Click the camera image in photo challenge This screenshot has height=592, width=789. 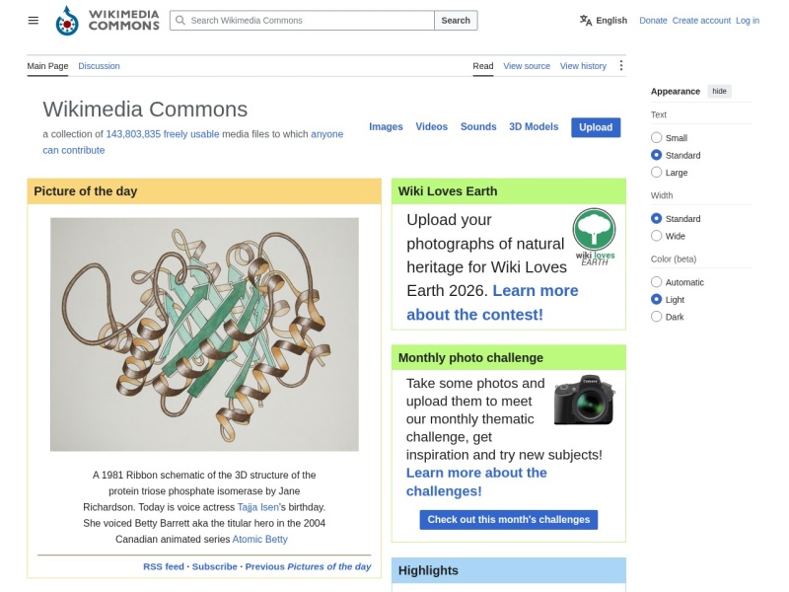pos(584,400)
